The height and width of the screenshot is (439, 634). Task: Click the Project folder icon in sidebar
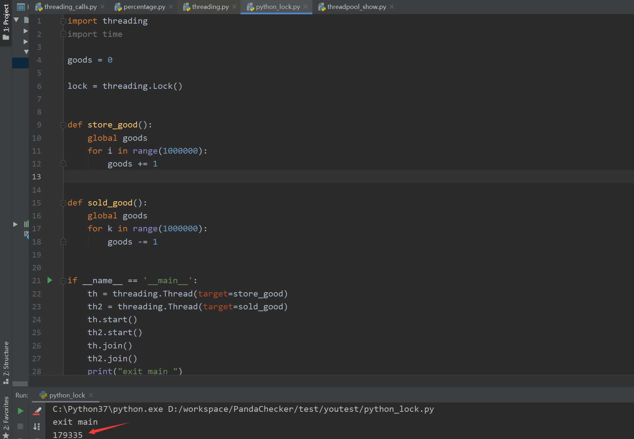click(6, 37)
